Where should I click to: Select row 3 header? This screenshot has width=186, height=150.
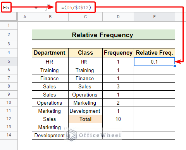click(x=9, y=44)
